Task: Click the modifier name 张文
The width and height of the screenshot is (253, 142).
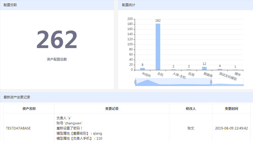Action: (x=190, y=128)
